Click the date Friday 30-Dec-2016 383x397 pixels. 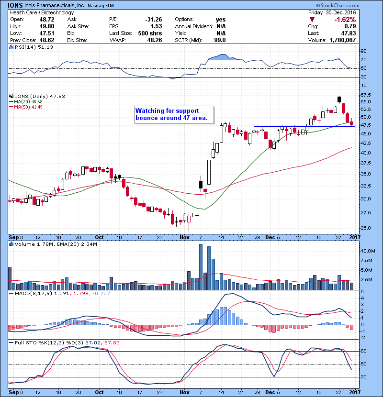coord(332,12)
